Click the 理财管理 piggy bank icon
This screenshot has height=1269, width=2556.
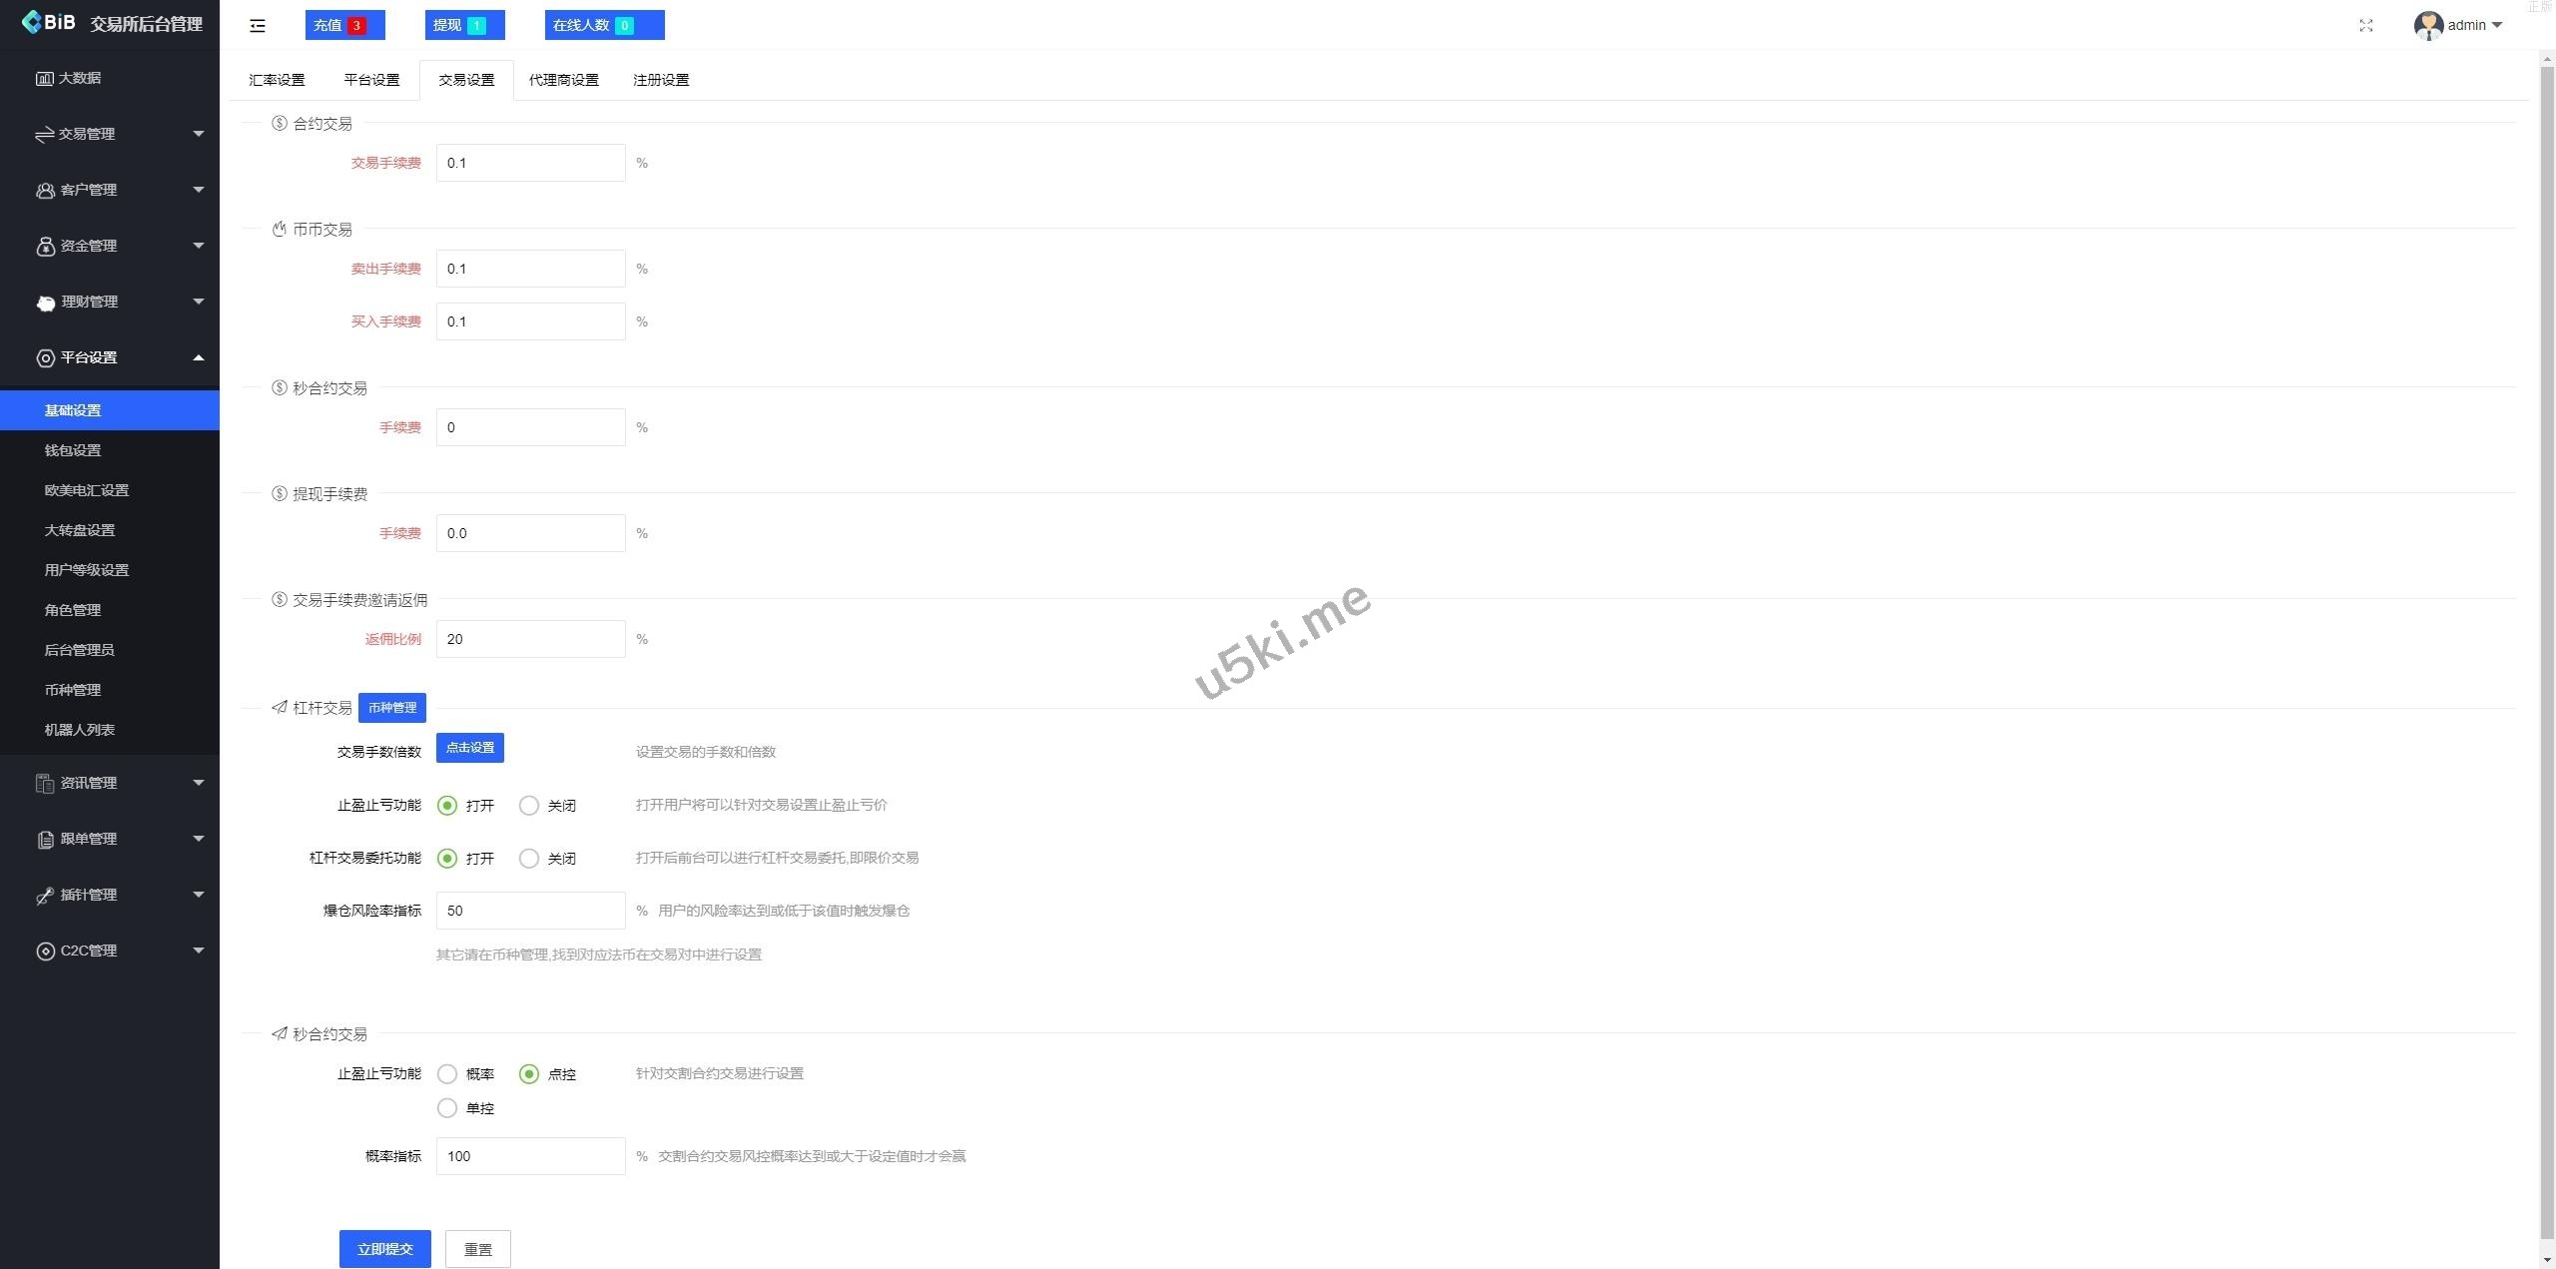[46, 303]
